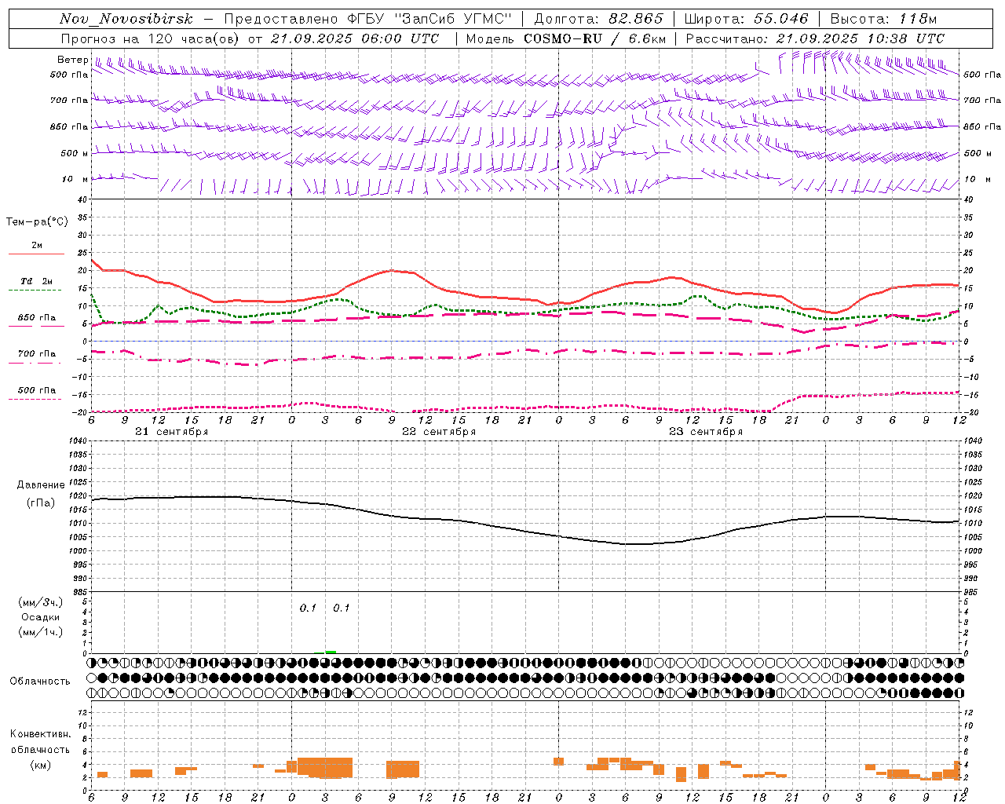Click the date label 21 сентября
Viewport: 1005px width, 804px height.
coord(172,432)
